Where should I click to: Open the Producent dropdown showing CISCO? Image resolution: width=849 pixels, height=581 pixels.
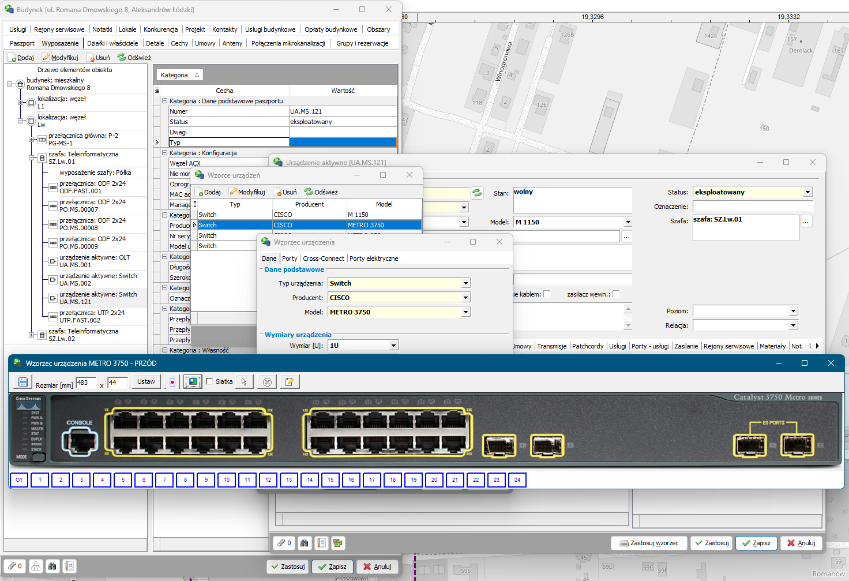click(x=465, y=298)
